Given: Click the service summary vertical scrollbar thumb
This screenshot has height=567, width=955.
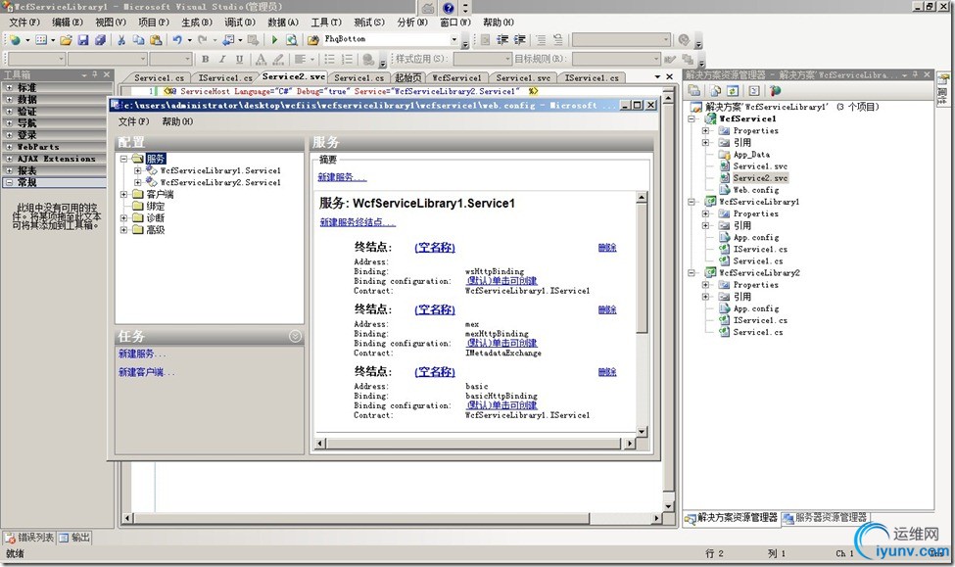Looking at the screenshot, I should tap(642, 268).
